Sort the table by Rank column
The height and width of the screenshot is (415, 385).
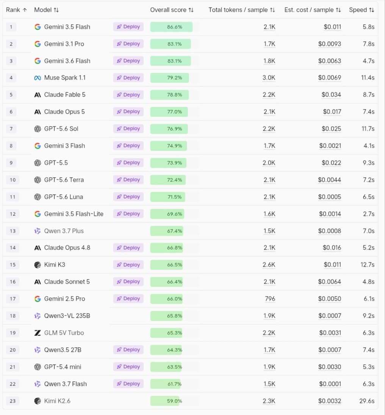coord(16,10)
